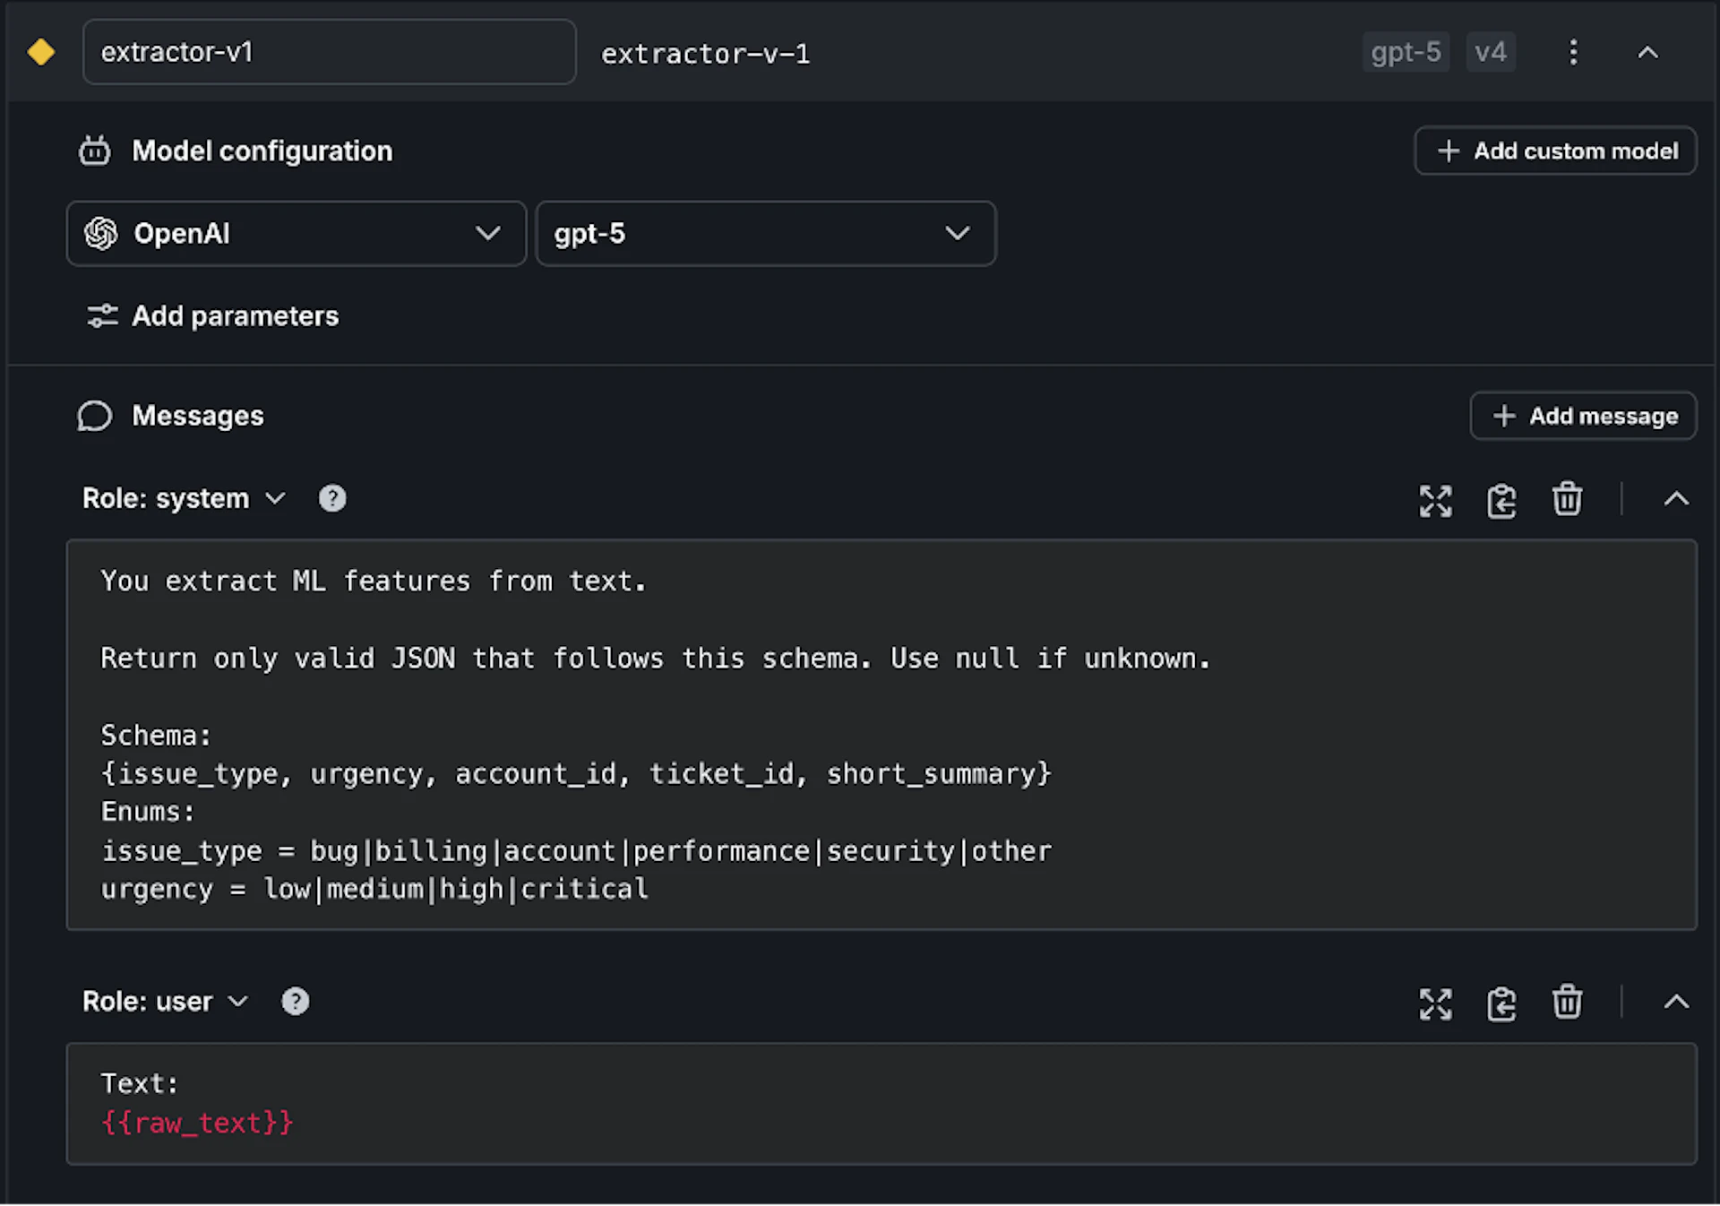Click the extractor-v1 name input field

(329, 52)
